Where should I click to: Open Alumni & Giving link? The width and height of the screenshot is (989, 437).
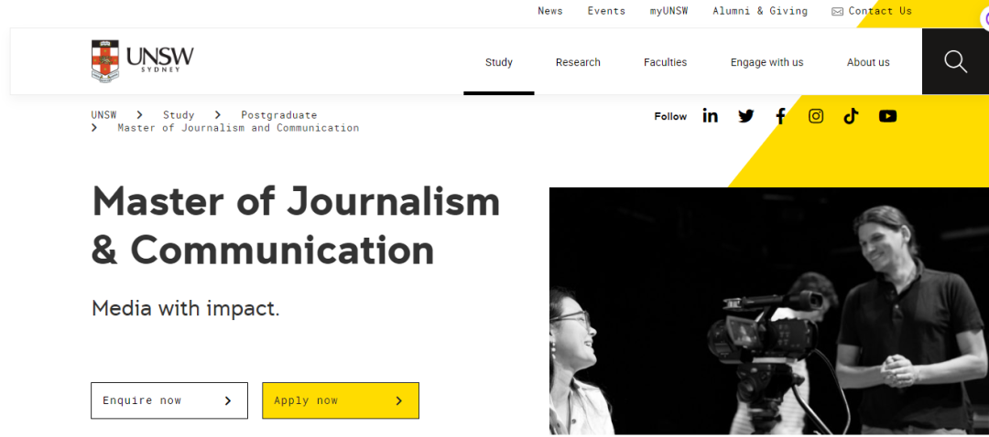[760, 11]
